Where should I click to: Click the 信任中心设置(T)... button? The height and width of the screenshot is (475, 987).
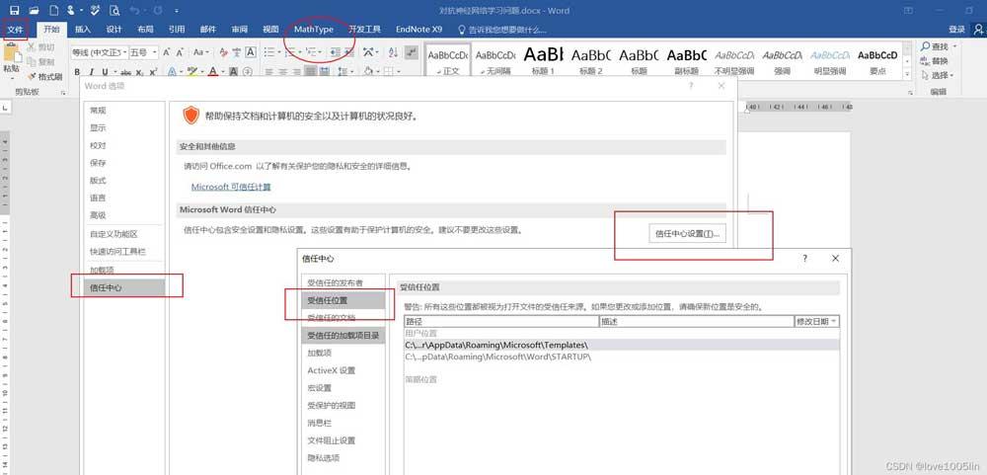click(689, 234)
